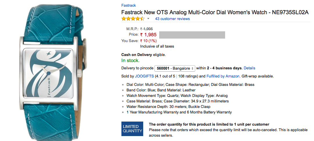Expand the arrow beside star rating
Screen dimensions: 314x141
pos(148,19)
